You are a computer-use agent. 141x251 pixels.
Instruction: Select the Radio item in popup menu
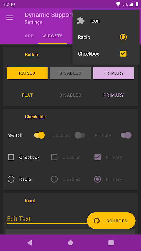coord(106,37)
